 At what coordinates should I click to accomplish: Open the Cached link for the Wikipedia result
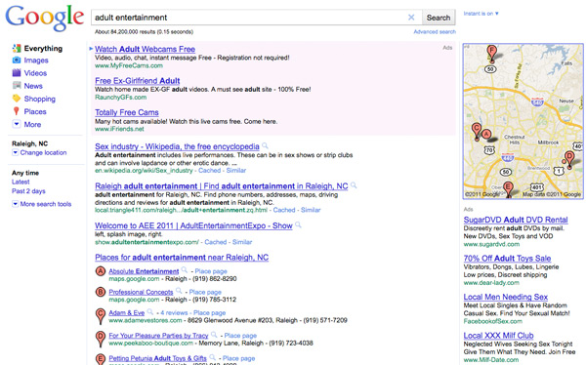pyautogui.click(x=209, y=171)
